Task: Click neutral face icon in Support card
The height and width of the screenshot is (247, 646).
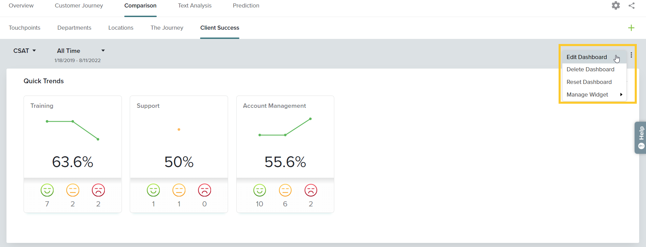Action: (179, 190)
